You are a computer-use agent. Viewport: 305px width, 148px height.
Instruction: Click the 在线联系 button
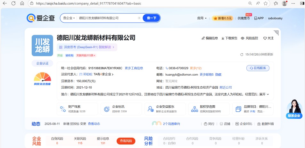(258, 68)
